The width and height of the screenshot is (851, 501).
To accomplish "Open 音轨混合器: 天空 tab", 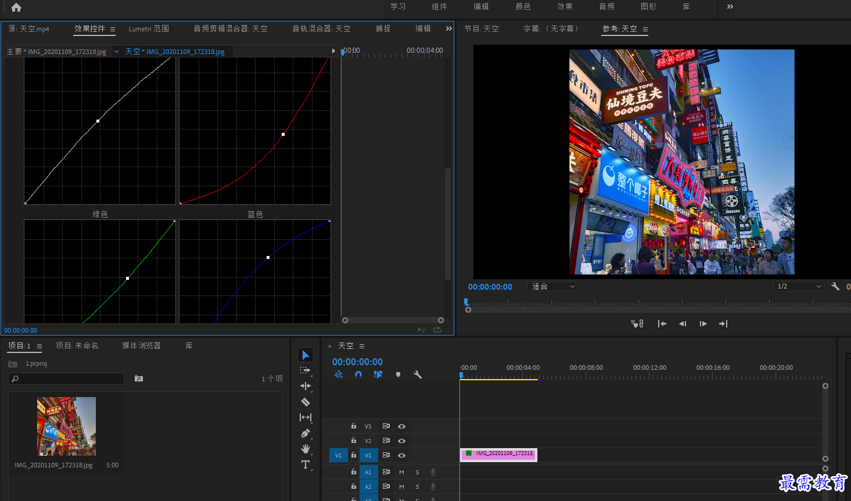I will tap(321, 28).
